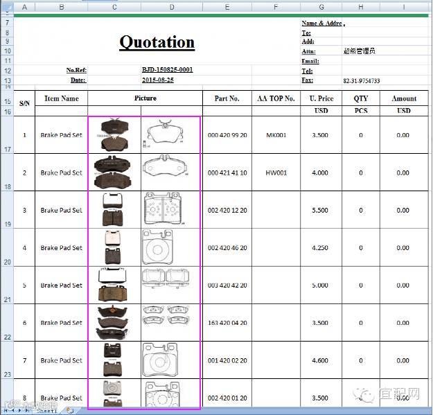
Task: Click the S/N header cell
Action: (x=24, y=103)
